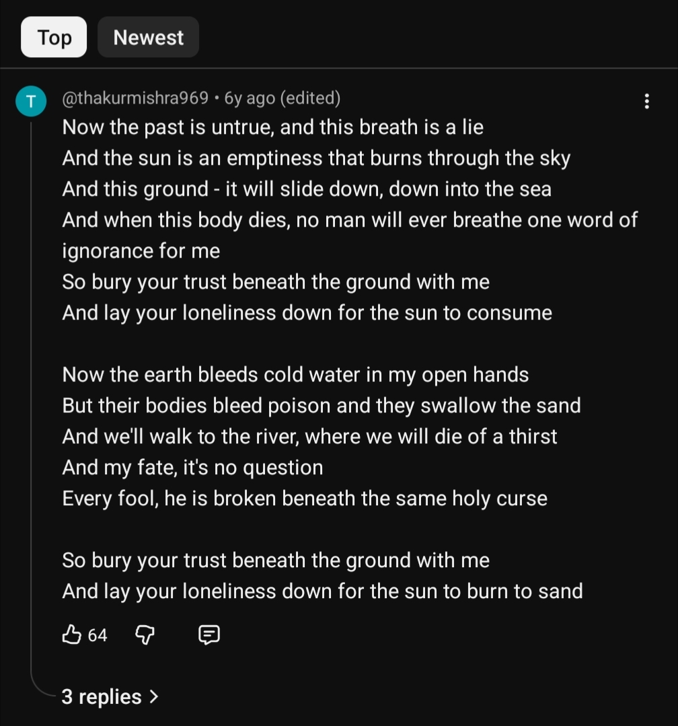678x726 pixels.
Task: Like the comment with thumbs-up icon
Action: (71, 634)
